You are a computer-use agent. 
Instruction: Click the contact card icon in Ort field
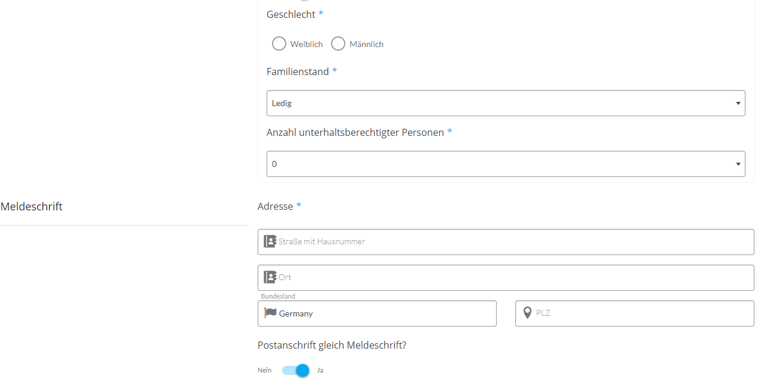pyautogui.click(x=270, y=277)
